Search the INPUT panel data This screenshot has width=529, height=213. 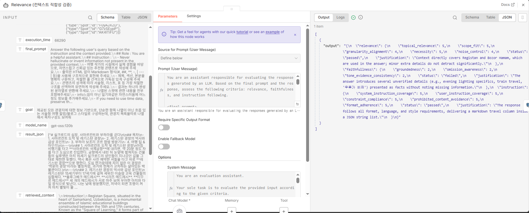coord(90,18)
